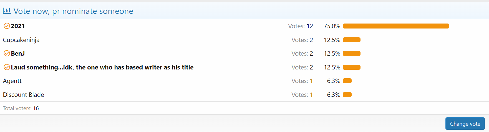Click the check icon beside BenJ
The image size is (489, 132).
coord(7,53)
